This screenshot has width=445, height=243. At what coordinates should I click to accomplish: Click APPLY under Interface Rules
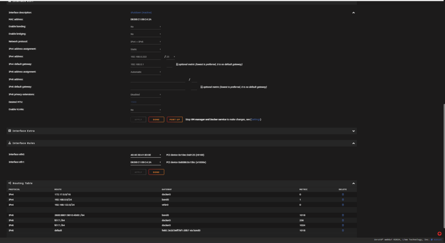click(x=138, y=172)
